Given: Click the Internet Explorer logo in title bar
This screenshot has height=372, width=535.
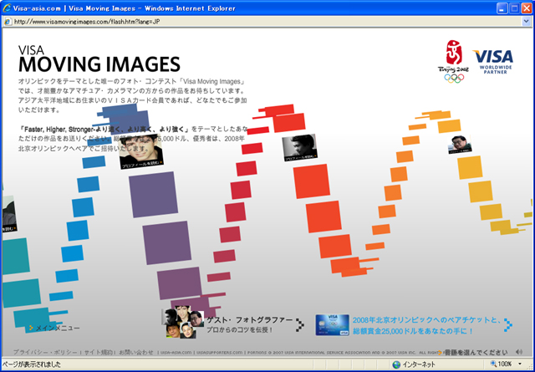Looking at the screenshot, I should click(7, 8).
